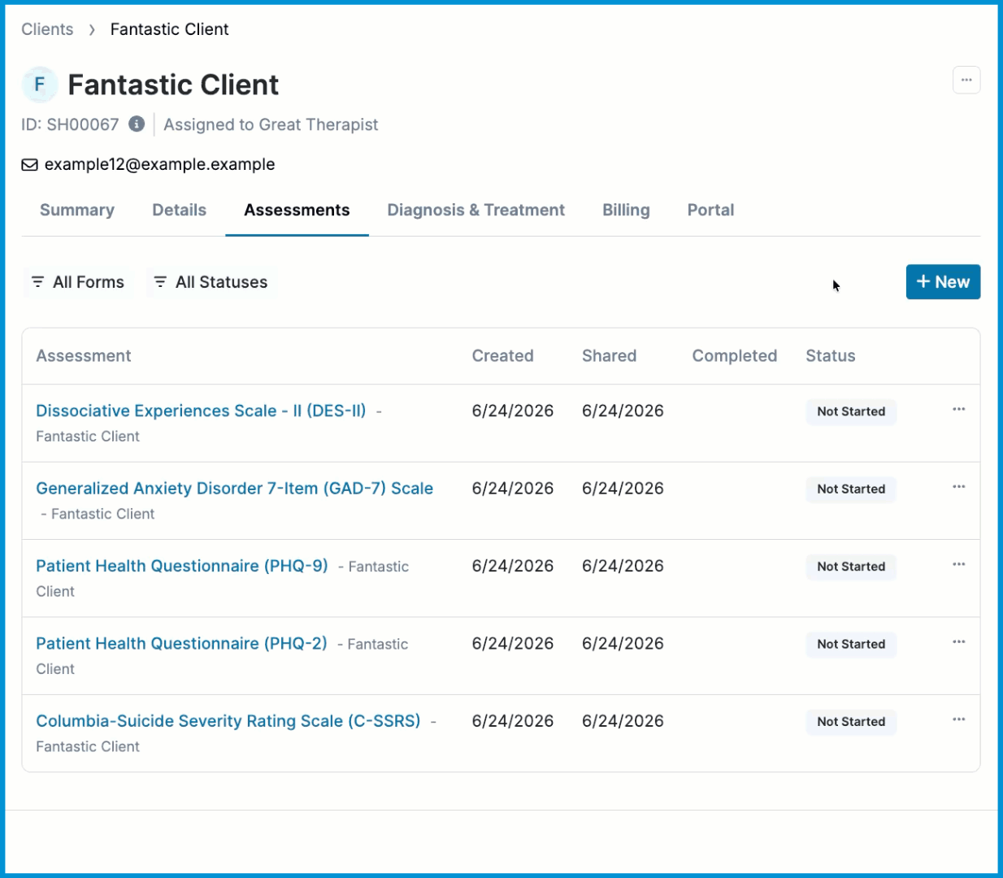This screenshot has width=1003, height=878.
Task: Click Not Started badge for PHQ-9
Action: click(x=851, y=567)
